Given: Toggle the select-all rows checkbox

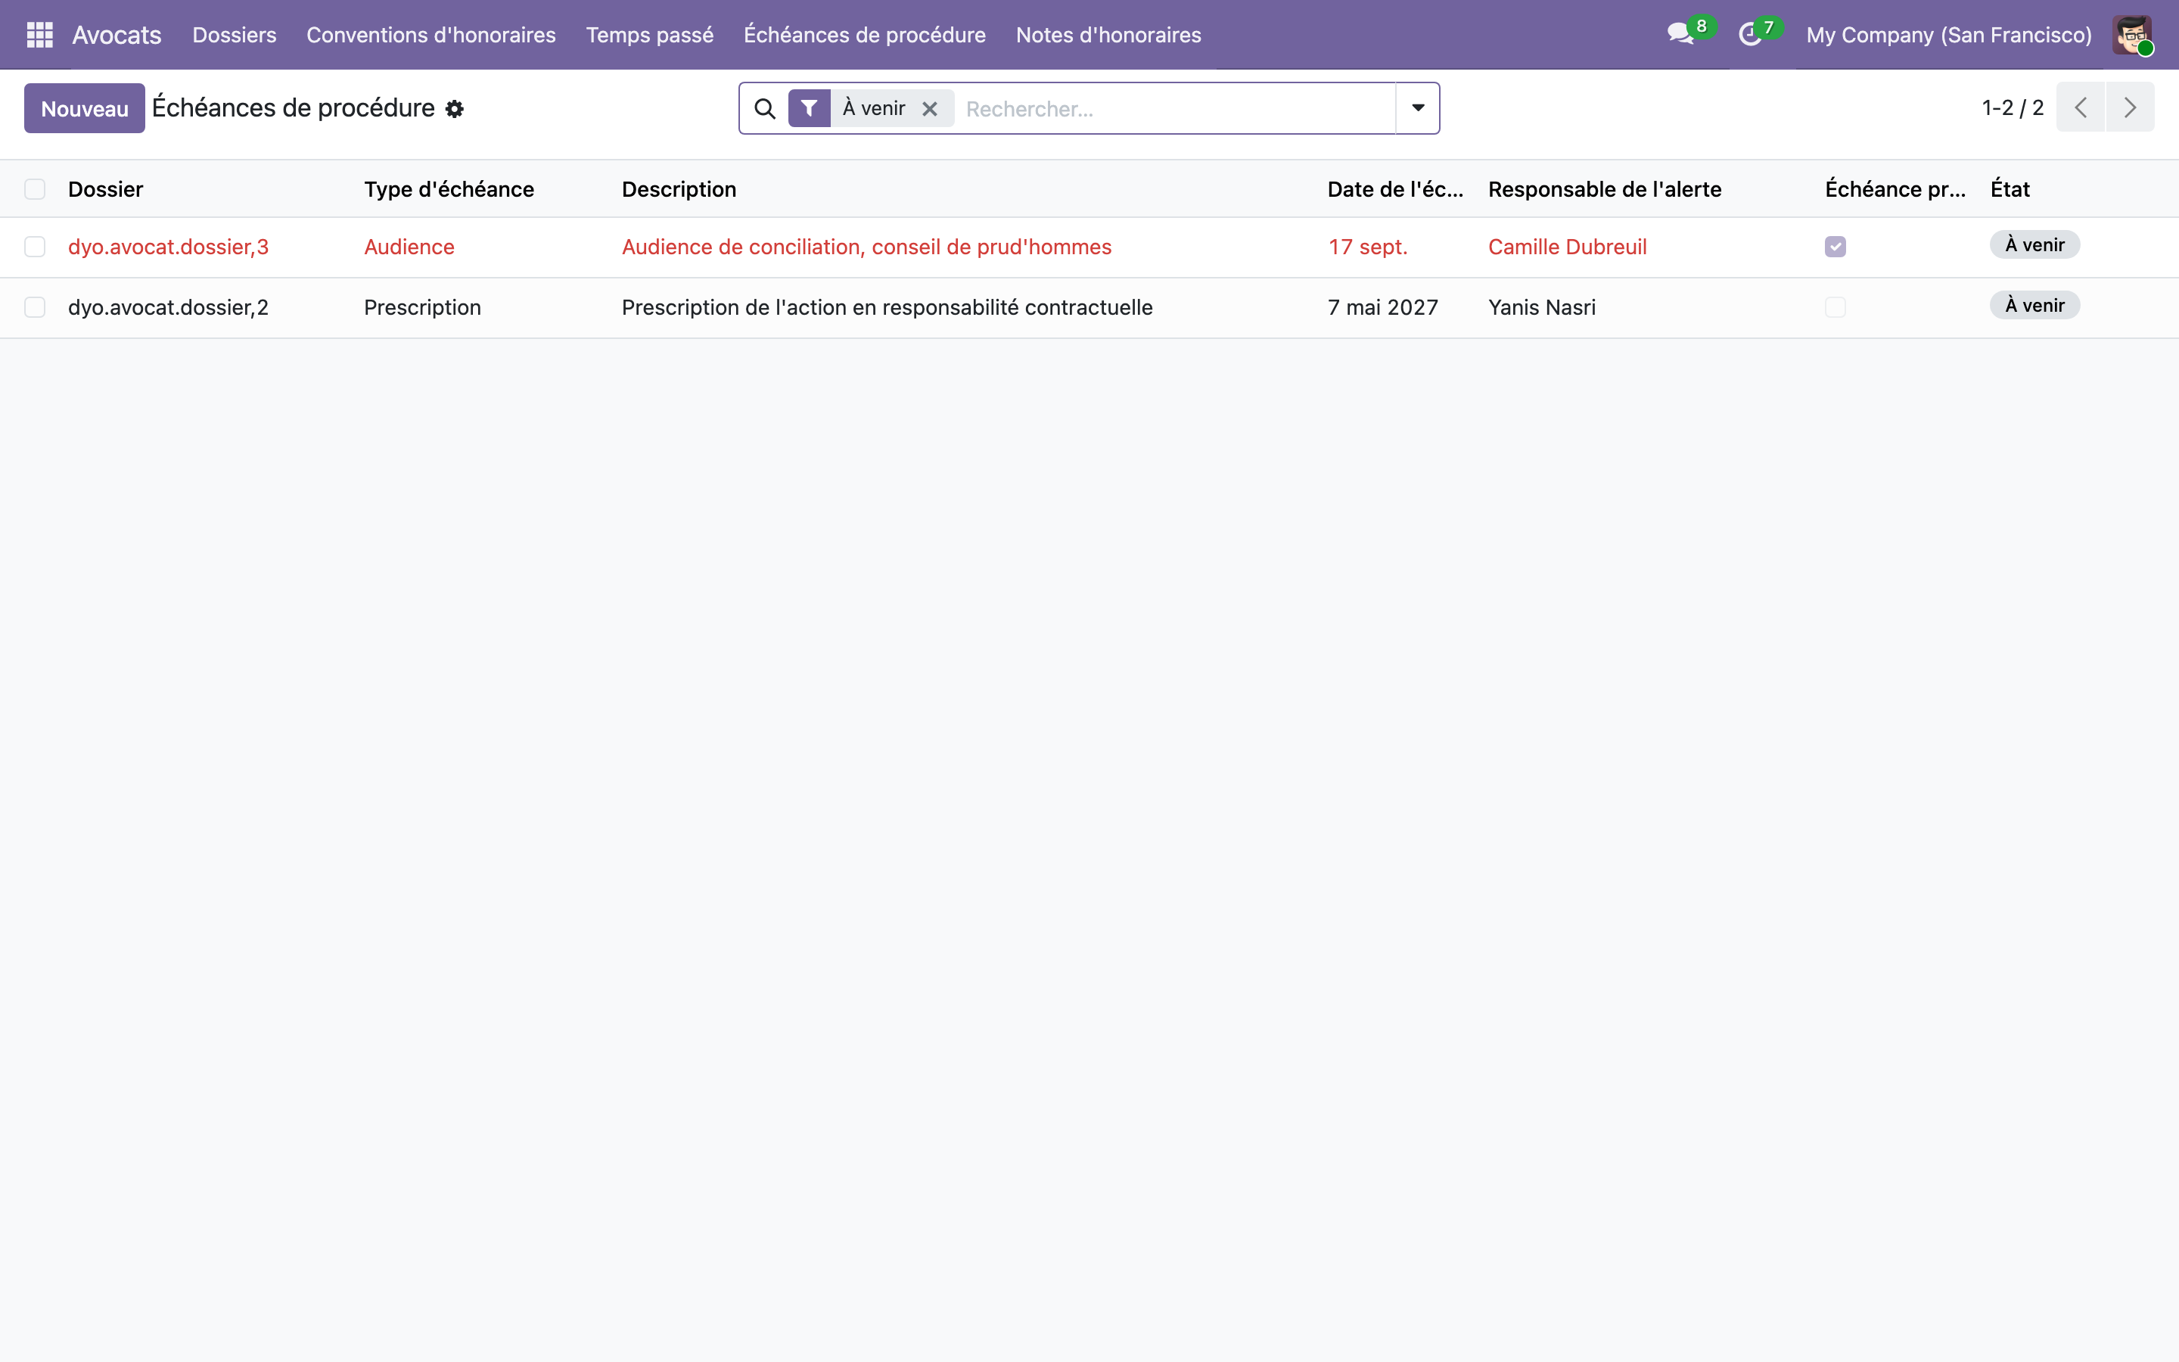Looking at the screenshot, I should click(35, 189).
